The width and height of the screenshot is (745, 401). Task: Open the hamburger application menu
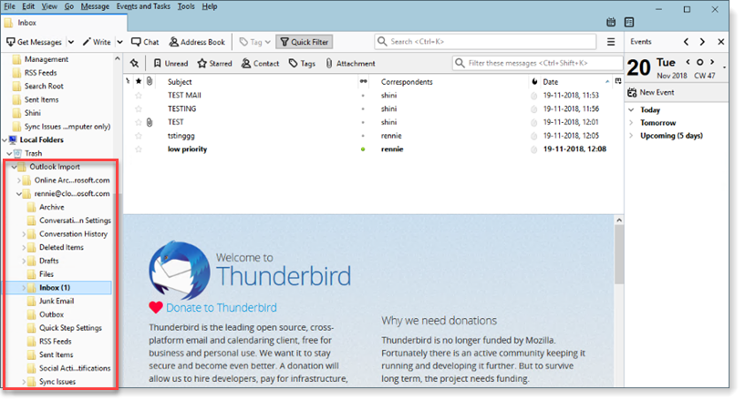click(x=611, y=42)
